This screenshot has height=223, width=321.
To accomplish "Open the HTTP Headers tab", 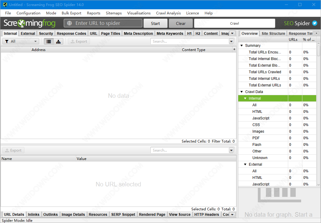I will tap(206, 214).
